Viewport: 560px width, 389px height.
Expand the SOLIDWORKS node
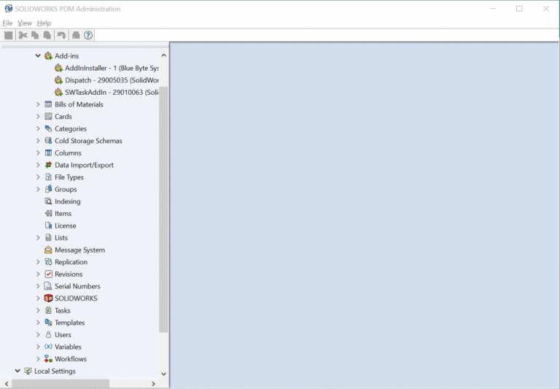38,299
